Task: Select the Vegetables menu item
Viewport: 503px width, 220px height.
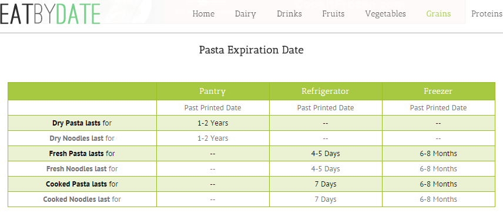Action: (385, 14)
